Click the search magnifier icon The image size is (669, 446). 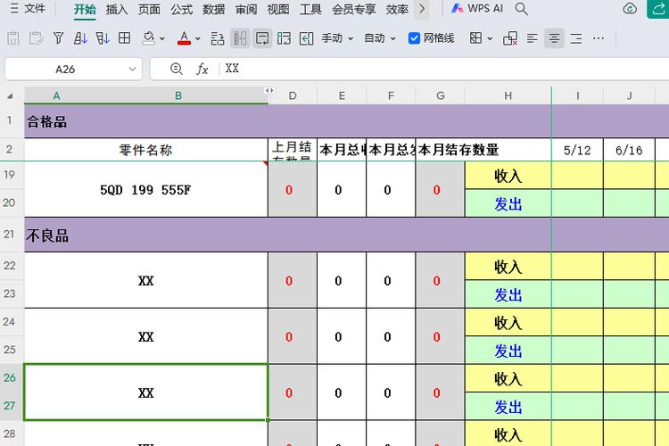pyautogui.click(x=522, y=9)
